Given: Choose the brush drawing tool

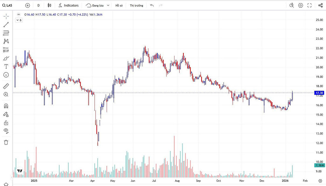Looking at the screenshot, I should (6, 58).
